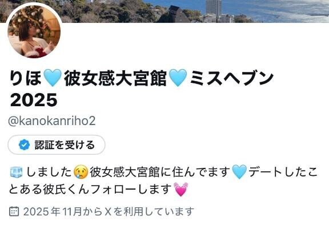Click the りほ name text in title
Screen dimensions: 329x229
(26, 78)
